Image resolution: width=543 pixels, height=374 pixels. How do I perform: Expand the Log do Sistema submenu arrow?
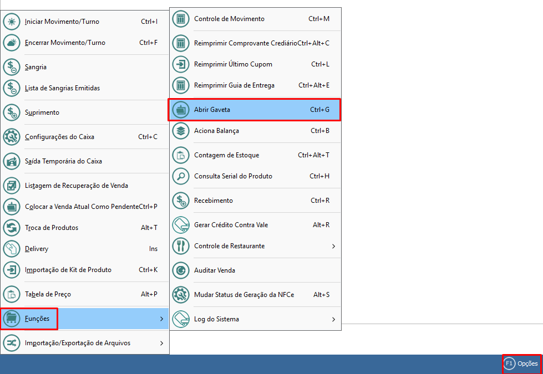point(333,319)
